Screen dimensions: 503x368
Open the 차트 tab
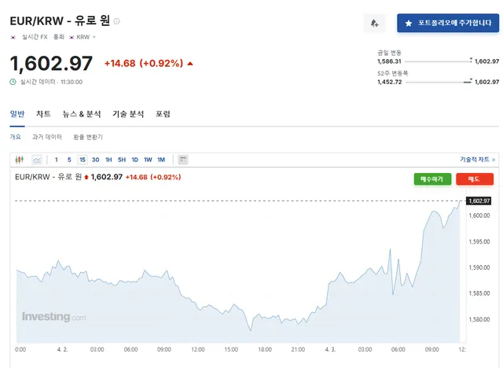43,114
